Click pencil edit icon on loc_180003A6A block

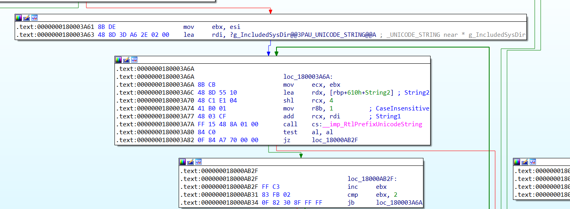[x=126, y=60]
